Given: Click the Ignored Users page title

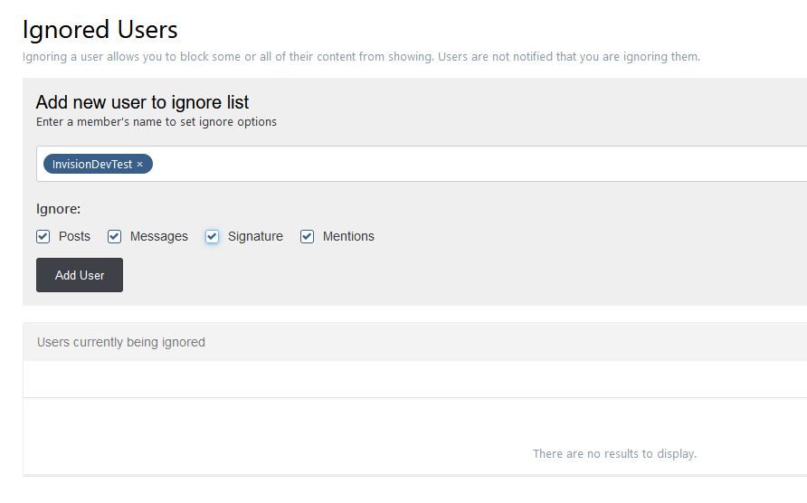Looking at the screenshot, I should [100, 29].
